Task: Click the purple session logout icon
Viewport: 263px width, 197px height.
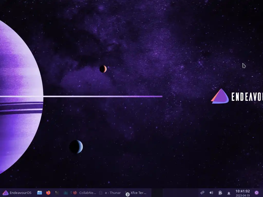Action: tap(257, 193)
